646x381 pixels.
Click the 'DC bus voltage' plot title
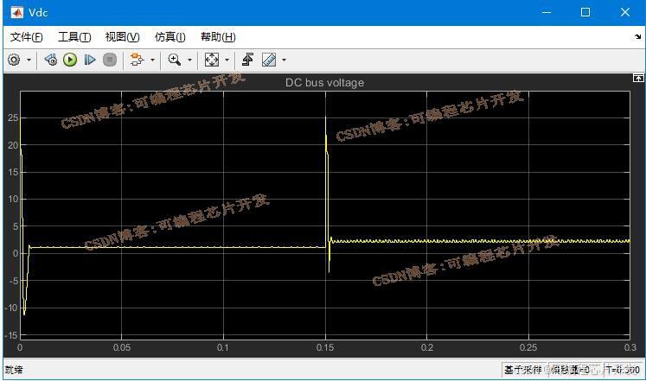[x=324, y=83]
